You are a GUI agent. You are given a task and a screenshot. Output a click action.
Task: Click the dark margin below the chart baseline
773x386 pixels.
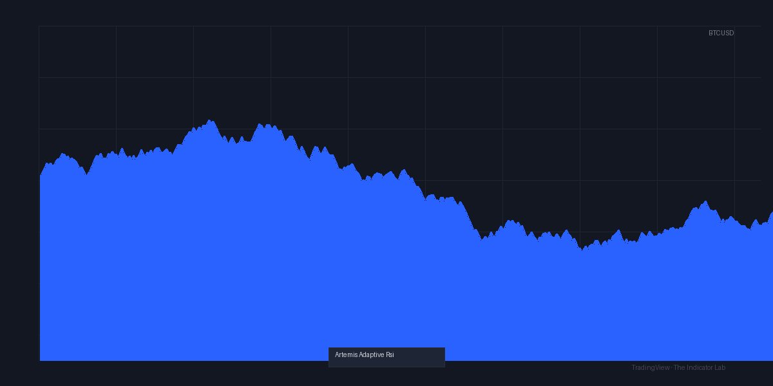point(193,373)
